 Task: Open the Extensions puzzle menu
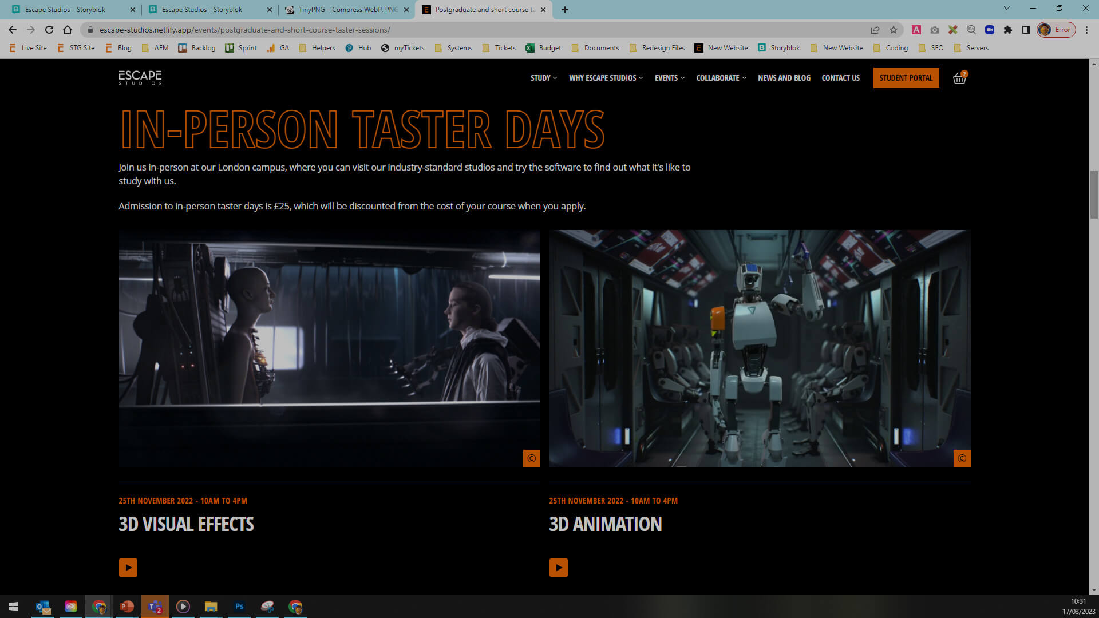point(1008,30)
